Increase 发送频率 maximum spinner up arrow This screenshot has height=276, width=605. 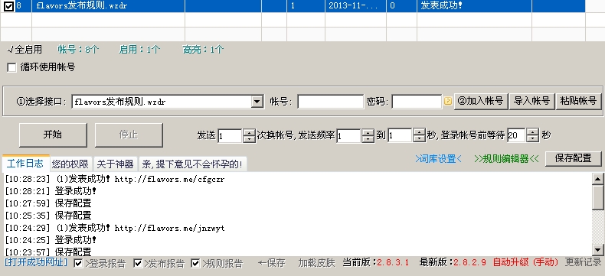(x=419, y=132)
